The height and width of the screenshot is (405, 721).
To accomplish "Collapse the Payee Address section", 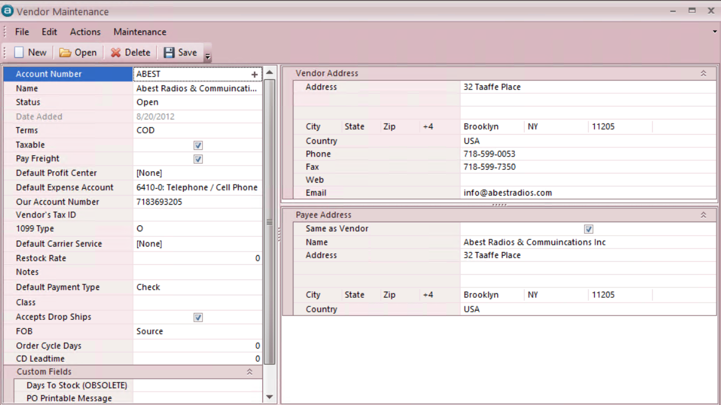I will pyautogui.click(x=703, y=215).
